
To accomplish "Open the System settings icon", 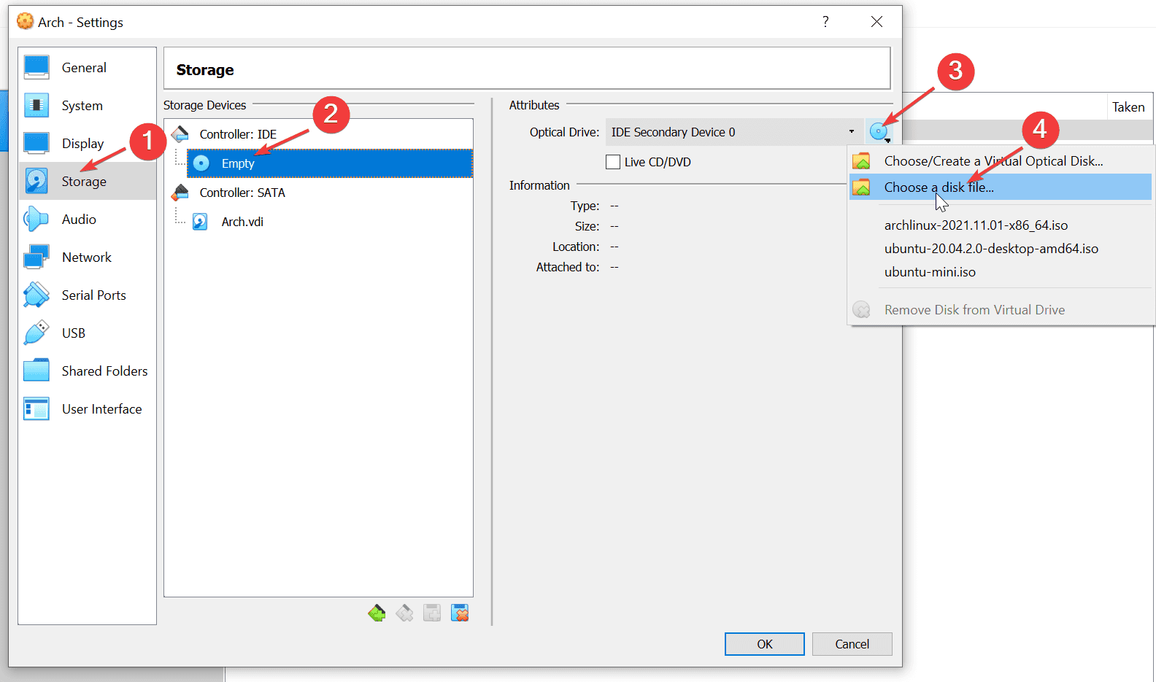I will click(36, 105).
